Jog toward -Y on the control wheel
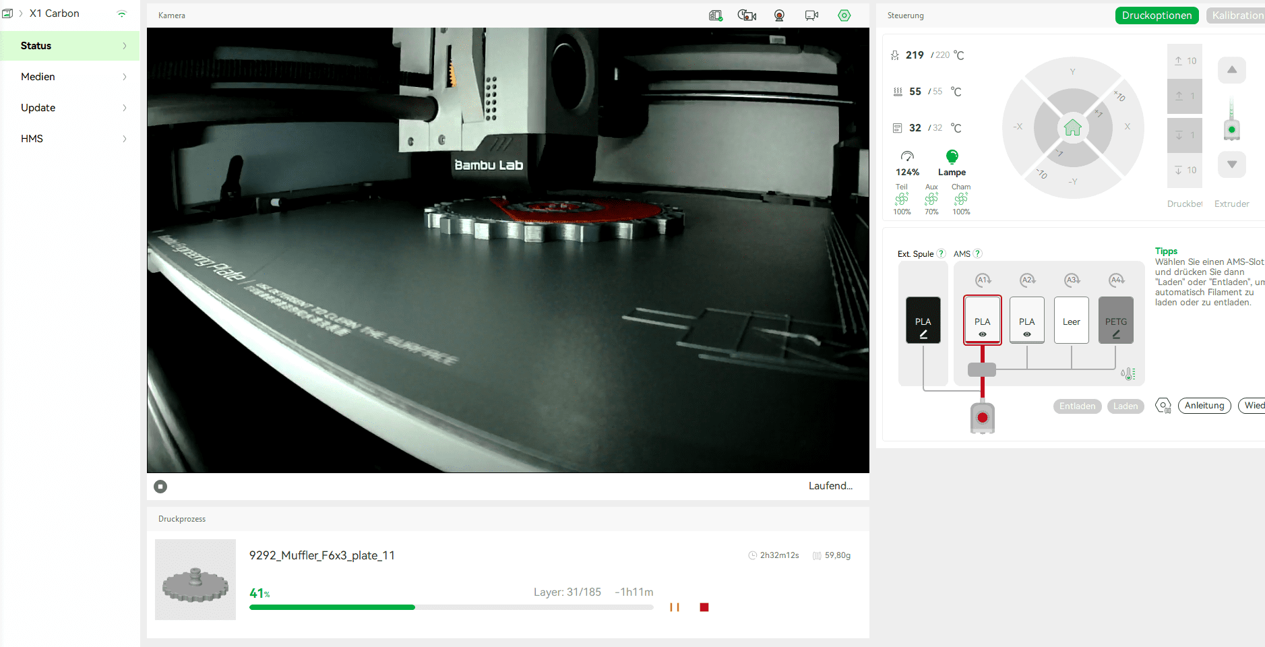This screenshot has height=647, width=1265. coord(1072,181)
